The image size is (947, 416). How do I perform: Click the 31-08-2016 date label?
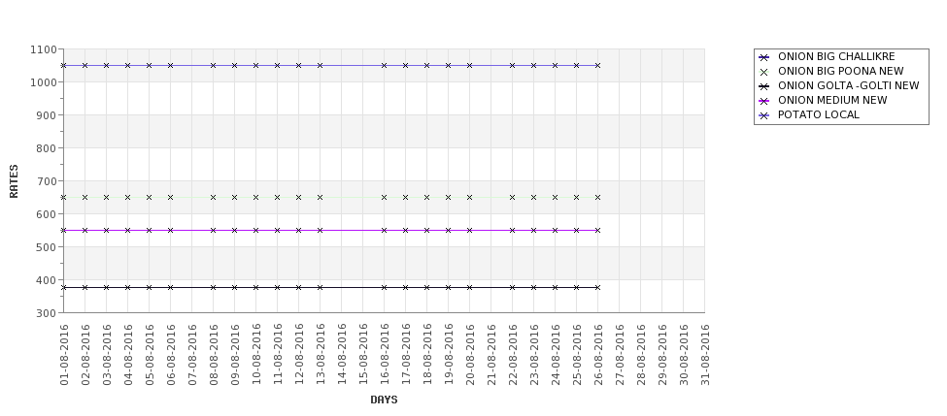coord(705,355)
